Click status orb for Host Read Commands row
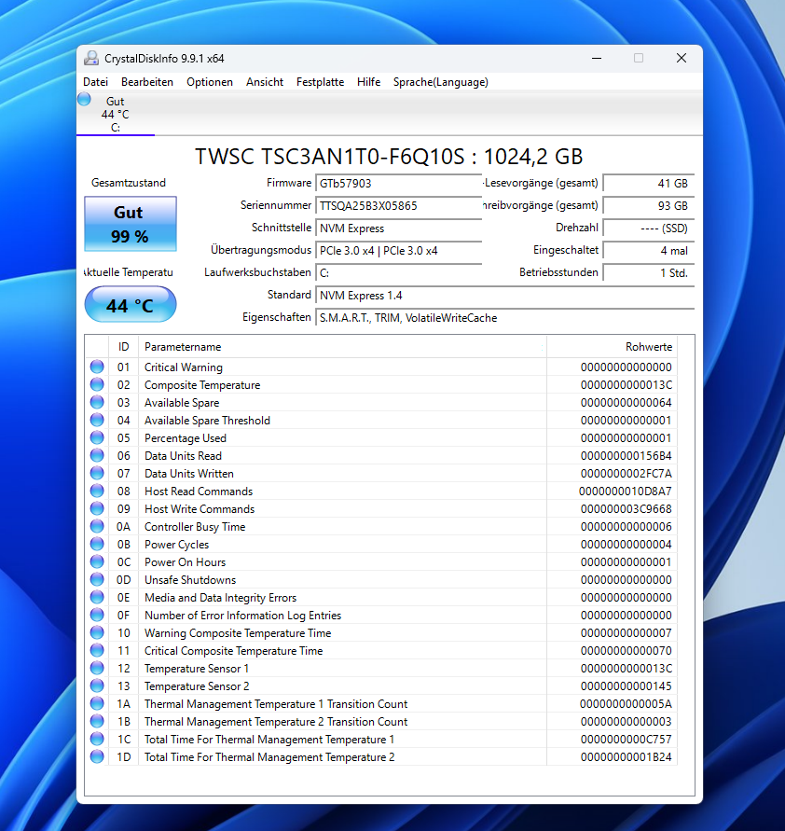The image size is (785, 831). click(97, 491)
